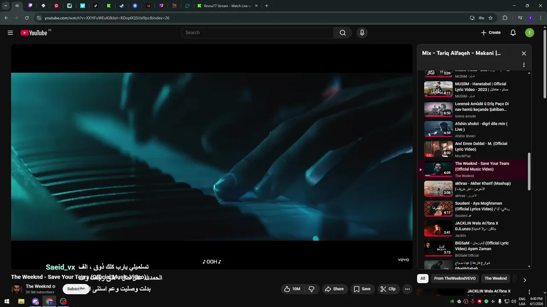
Task: Open the Windows Start menu
Action: [7, 301]
